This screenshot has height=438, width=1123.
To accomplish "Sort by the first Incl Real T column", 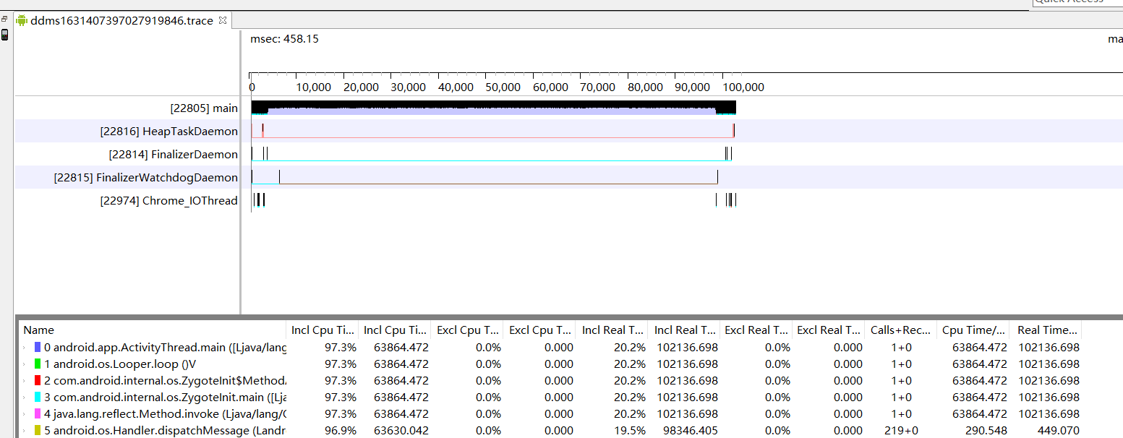I will pos(611,330).
